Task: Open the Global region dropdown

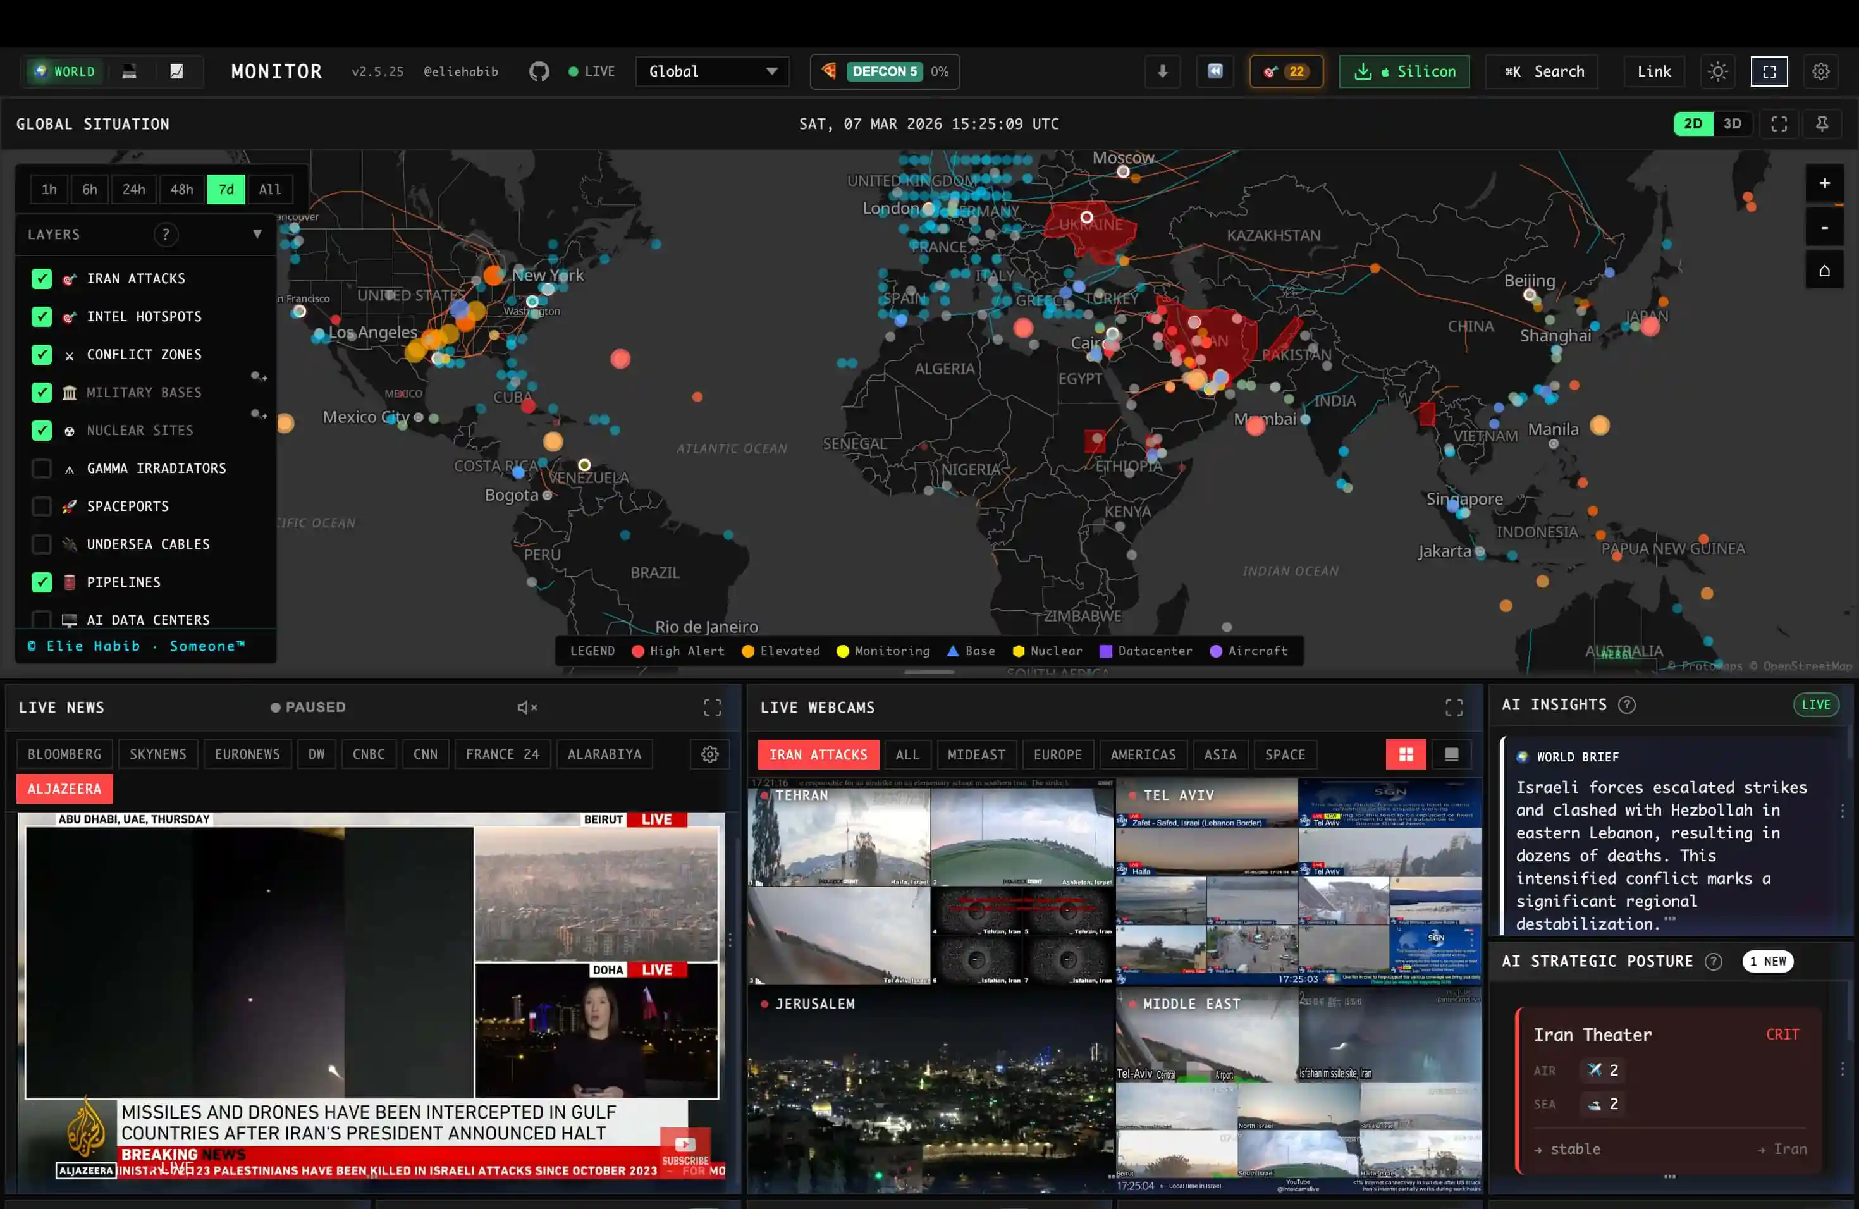Action: coord(711,71)
